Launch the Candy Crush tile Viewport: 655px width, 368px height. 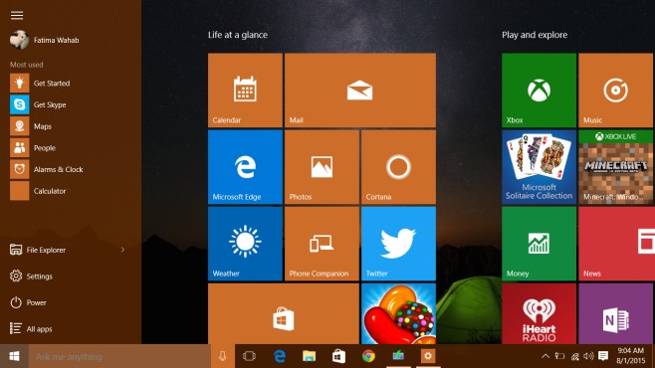pyautogui.click(x=398, y=313)
